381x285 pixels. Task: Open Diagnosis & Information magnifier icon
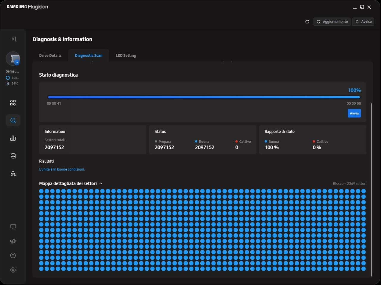point(13,120)
